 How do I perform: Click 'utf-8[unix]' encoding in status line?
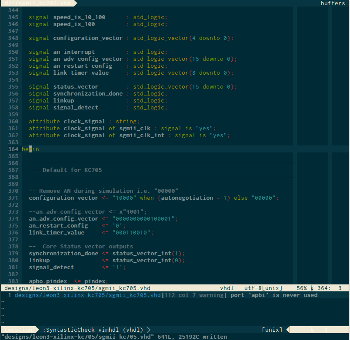click(x=263, y=288)
